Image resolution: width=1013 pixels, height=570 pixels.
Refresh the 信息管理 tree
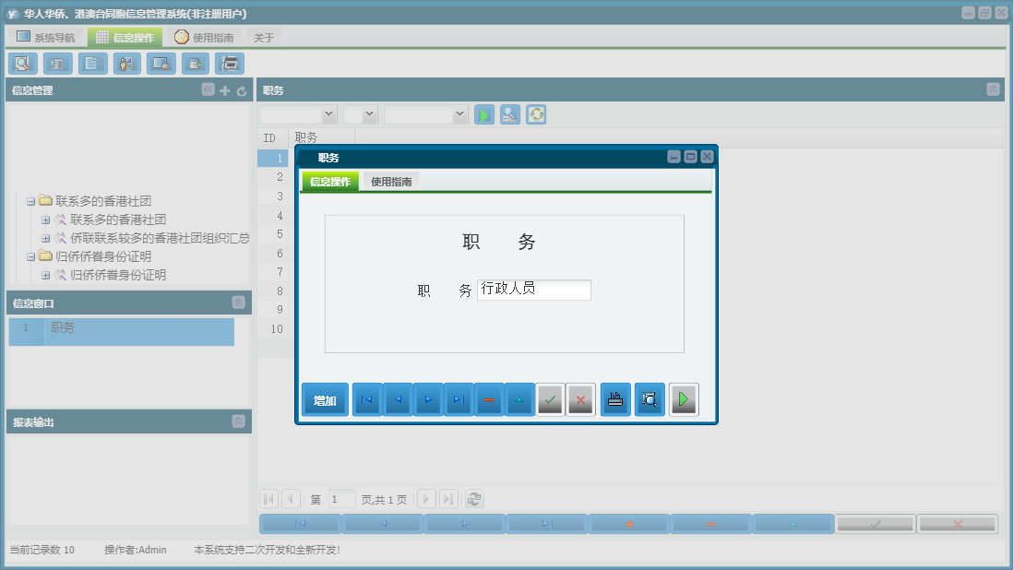tap(242, 90)
